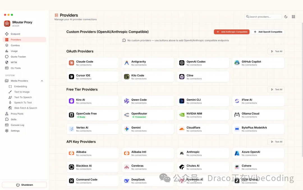Image resolution: width=303 pixels, height=190 pixels.
Task: Click the Kiro AI icon
Action: tap(72, 101)
